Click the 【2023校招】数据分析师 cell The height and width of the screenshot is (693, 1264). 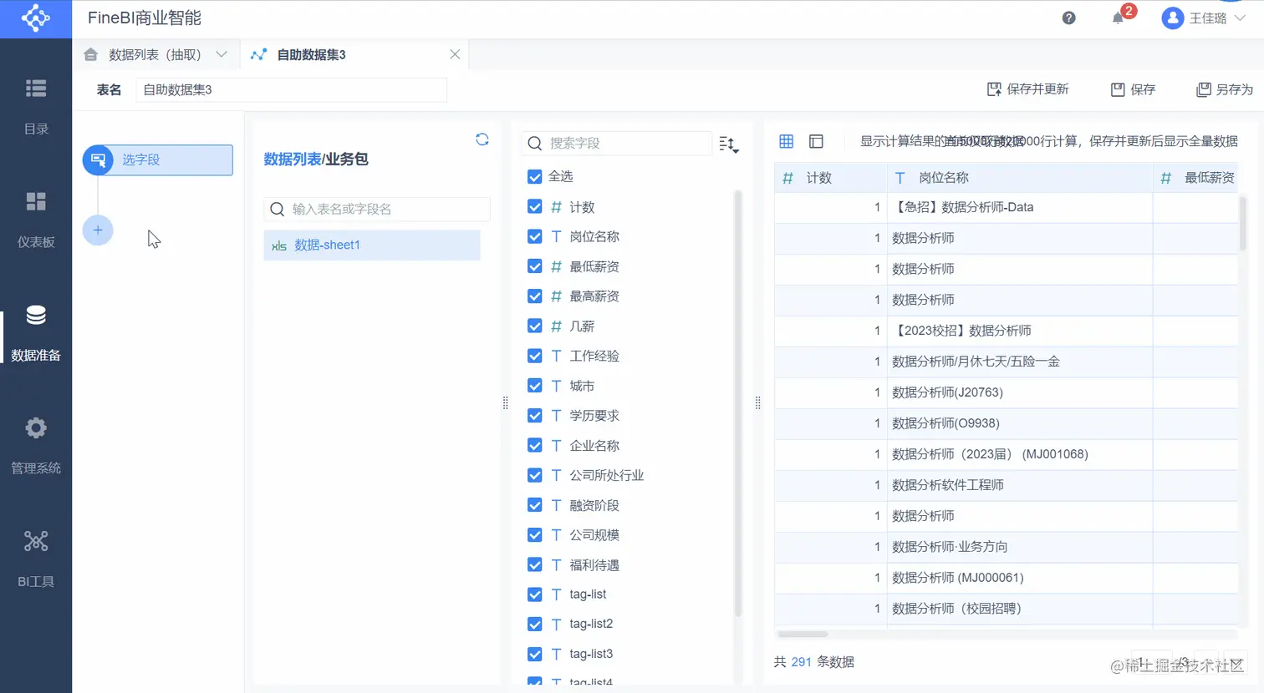pyautogui.click(x=1019, y=331)
